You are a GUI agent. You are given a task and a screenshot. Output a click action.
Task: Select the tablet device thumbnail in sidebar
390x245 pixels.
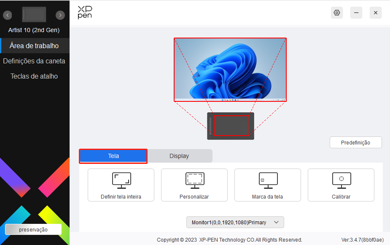34,15
